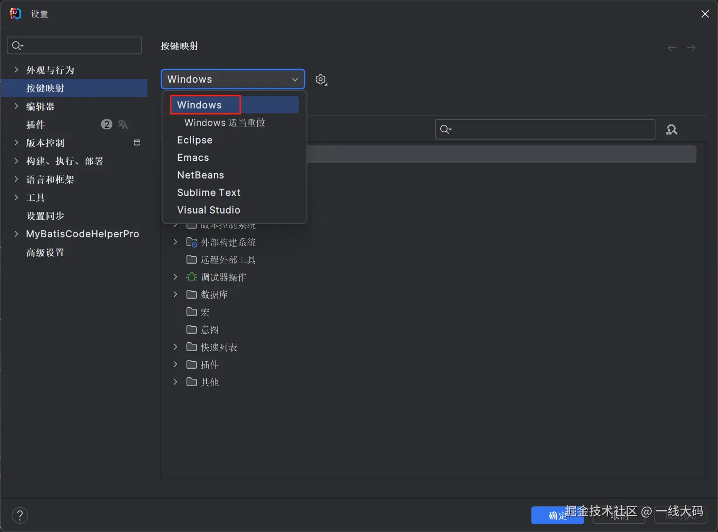Expand 外观与行为 settings section
The width and height of the screenshot is (718, 532).
point(16,70)
